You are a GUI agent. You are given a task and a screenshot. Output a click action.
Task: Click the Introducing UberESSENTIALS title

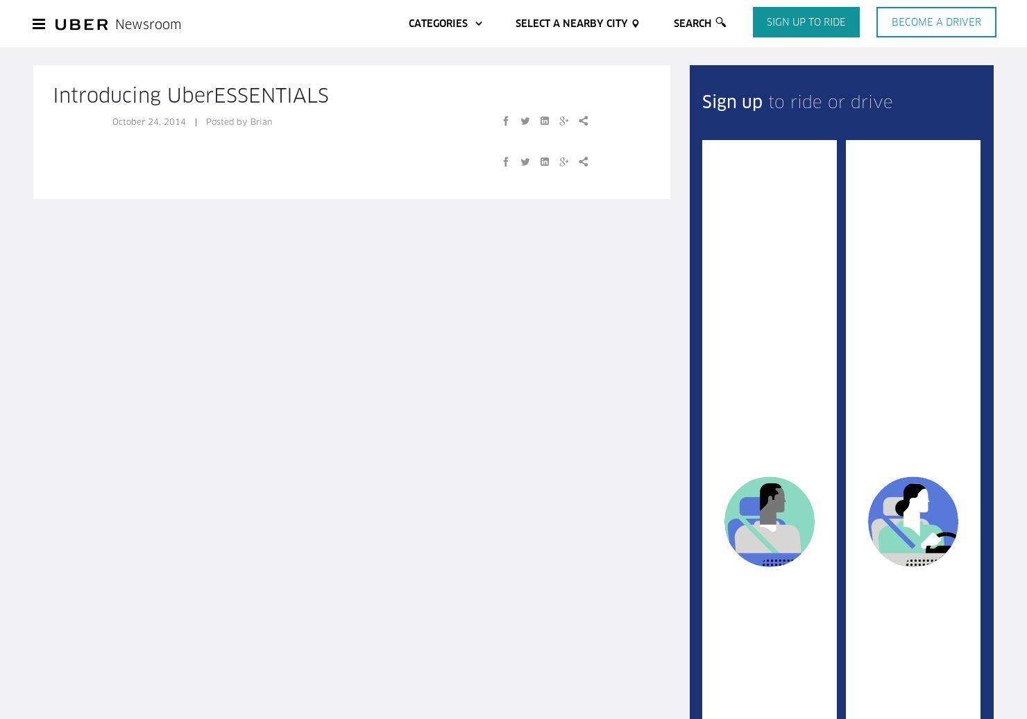(x=191, y=96)
